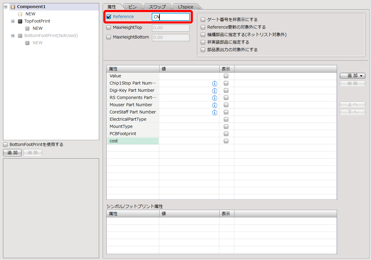Check BottomFootPrintを使用する option
The image size is (371, 260).
5,144
